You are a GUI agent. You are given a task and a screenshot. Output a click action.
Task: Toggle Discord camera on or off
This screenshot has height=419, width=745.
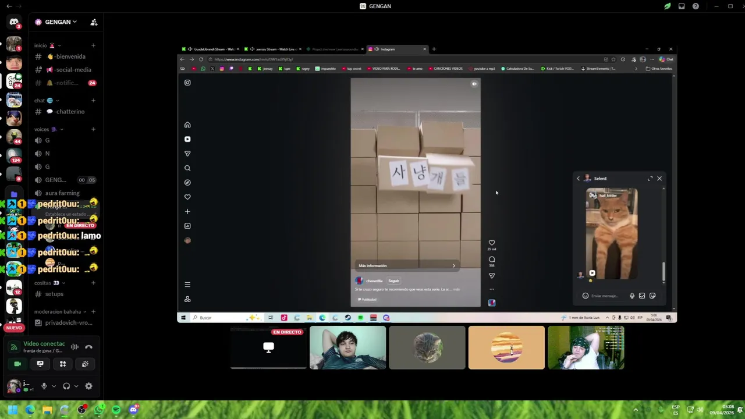tap(17, 364)
